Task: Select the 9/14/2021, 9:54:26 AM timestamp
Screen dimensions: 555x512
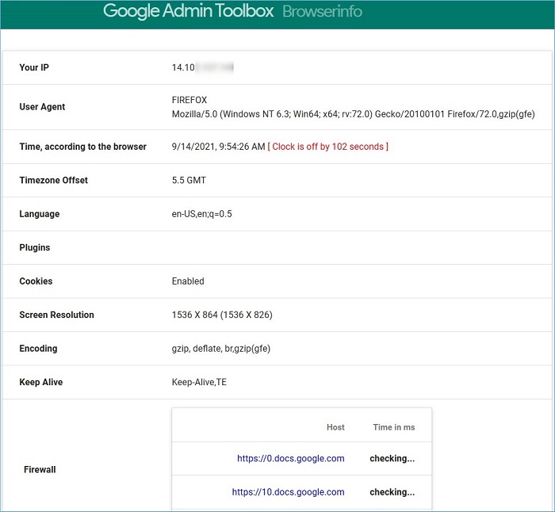Action: [218, 147]
